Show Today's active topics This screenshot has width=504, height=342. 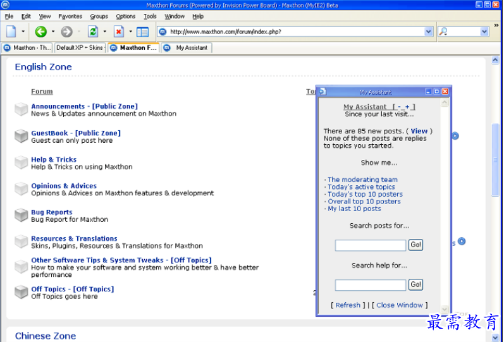(x=361, y=186)
